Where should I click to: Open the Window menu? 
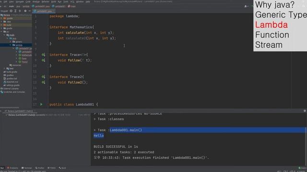point(80,1)
